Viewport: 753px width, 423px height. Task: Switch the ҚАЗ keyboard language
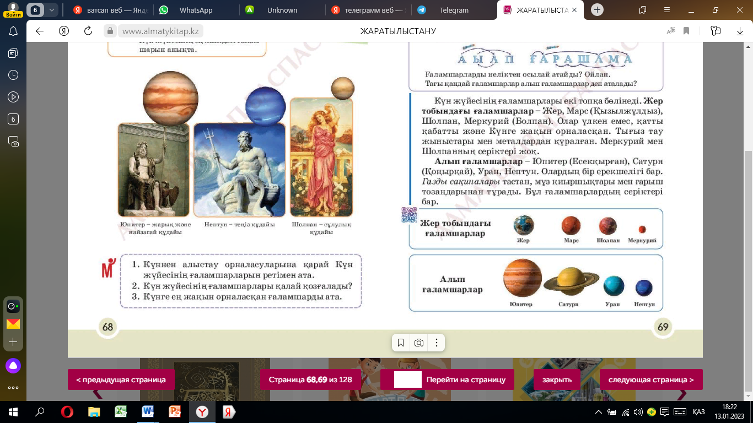pyautogui.click(x=699, y=412)
